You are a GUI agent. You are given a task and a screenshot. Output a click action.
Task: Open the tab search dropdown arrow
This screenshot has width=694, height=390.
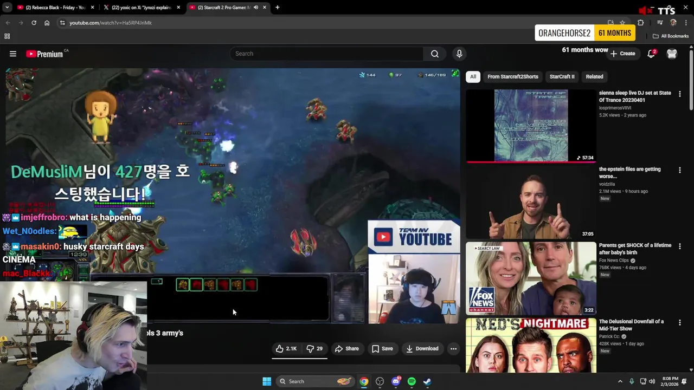click(7, 8)
